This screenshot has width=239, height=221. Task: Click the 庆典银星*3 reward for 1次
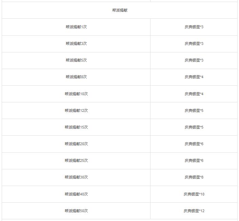[x=194, y=27]
